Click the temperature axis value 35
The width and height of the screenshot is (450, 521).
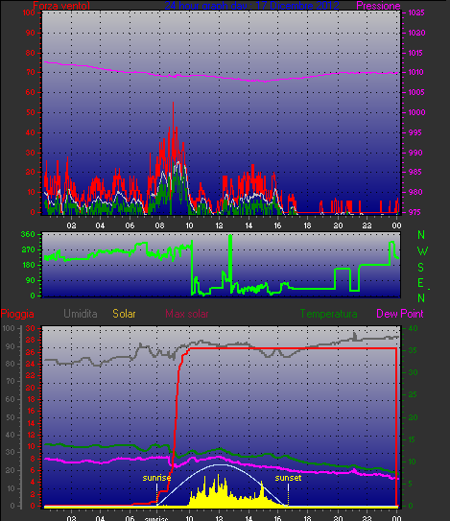[413, 350]
